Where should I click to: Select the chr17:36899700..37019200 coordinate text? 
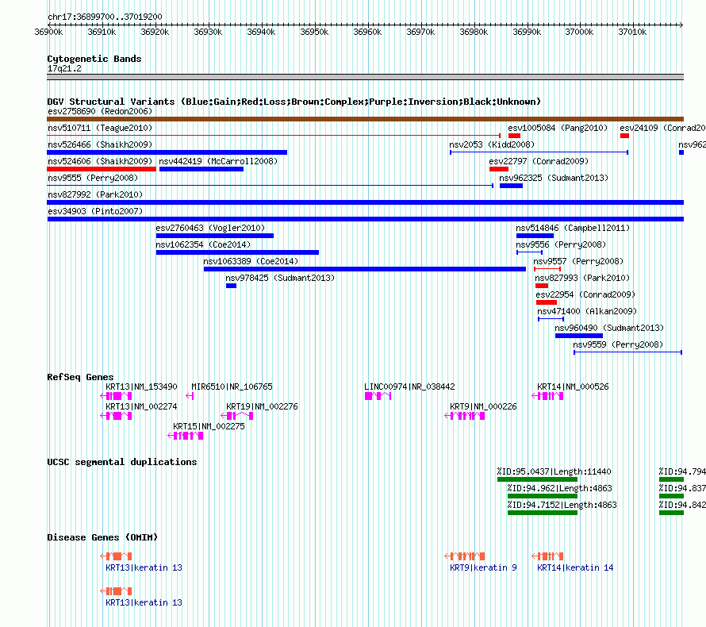tap(105, 17)
